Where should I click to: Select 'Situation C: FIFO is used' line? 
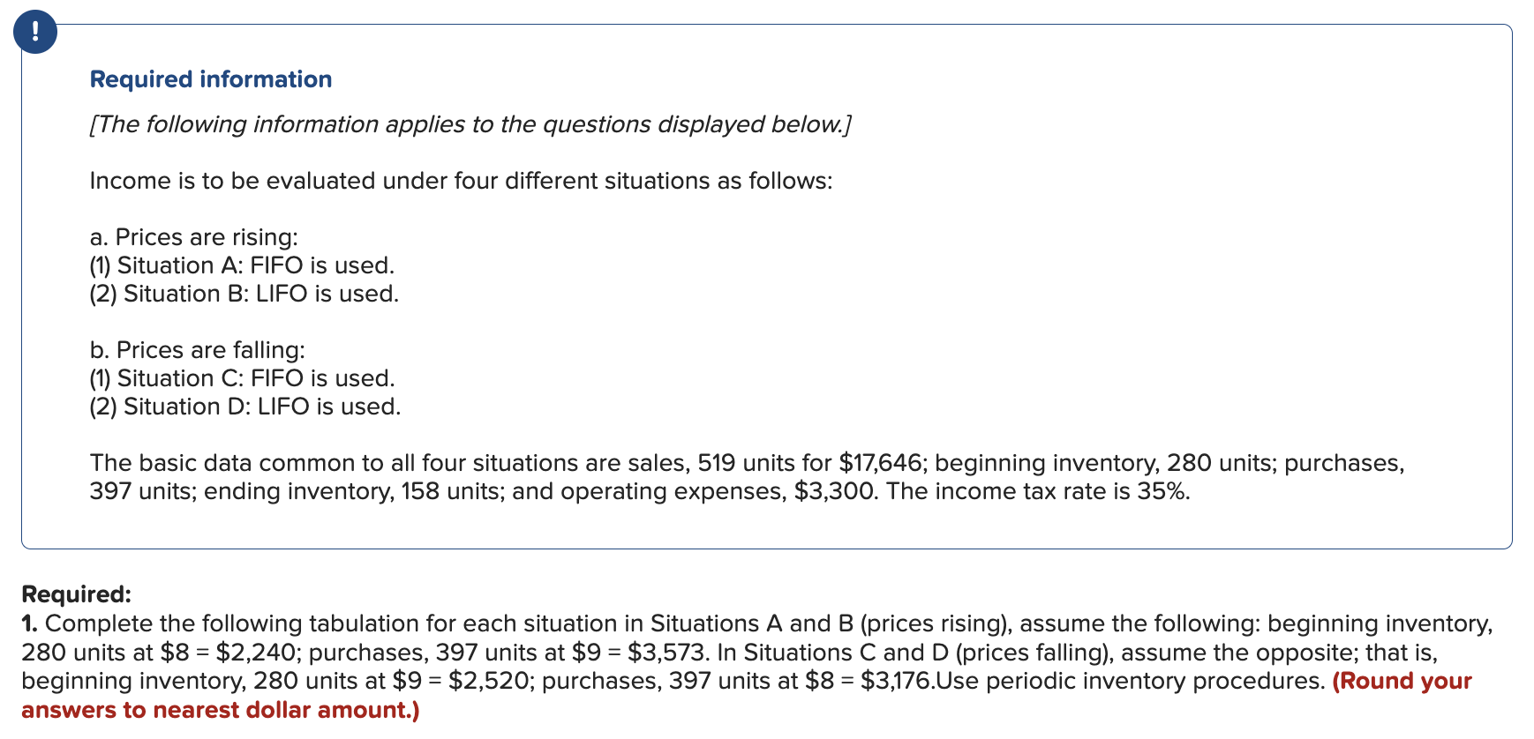pos(243,378)
